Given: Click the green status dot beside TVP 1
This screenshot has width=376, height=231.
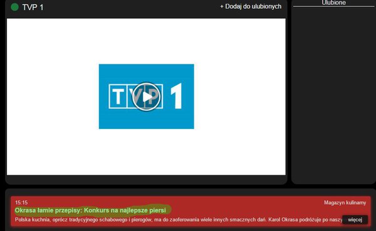Looking at the screenshot, I should tap(14, 7).
